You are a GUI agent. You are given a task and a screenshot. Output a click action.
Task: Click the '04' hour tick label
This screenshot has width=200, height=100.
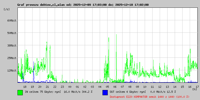100,87
